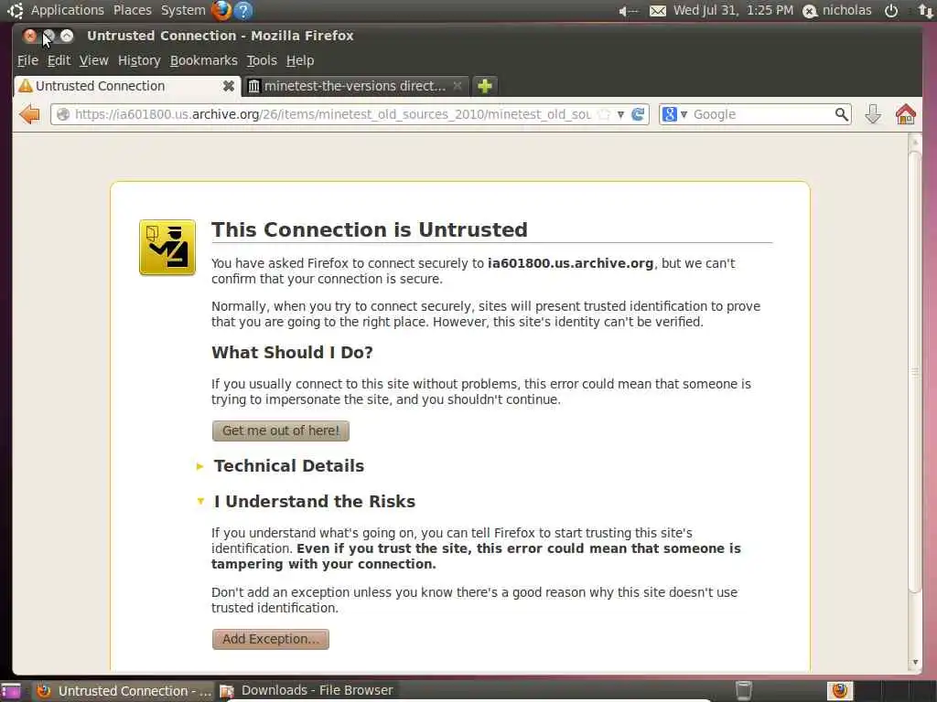The width and height of the screenshot is (937, 702).
Task: Open the View menu
Action: pos(94,60)
